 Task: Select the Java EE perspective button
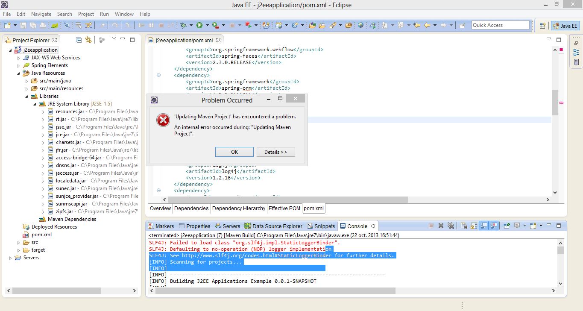565,26
